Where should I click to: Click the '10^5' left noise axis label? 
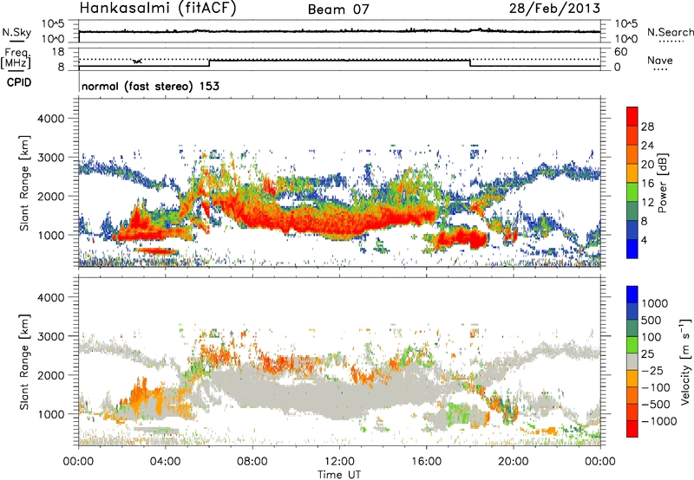pos(53,24)
